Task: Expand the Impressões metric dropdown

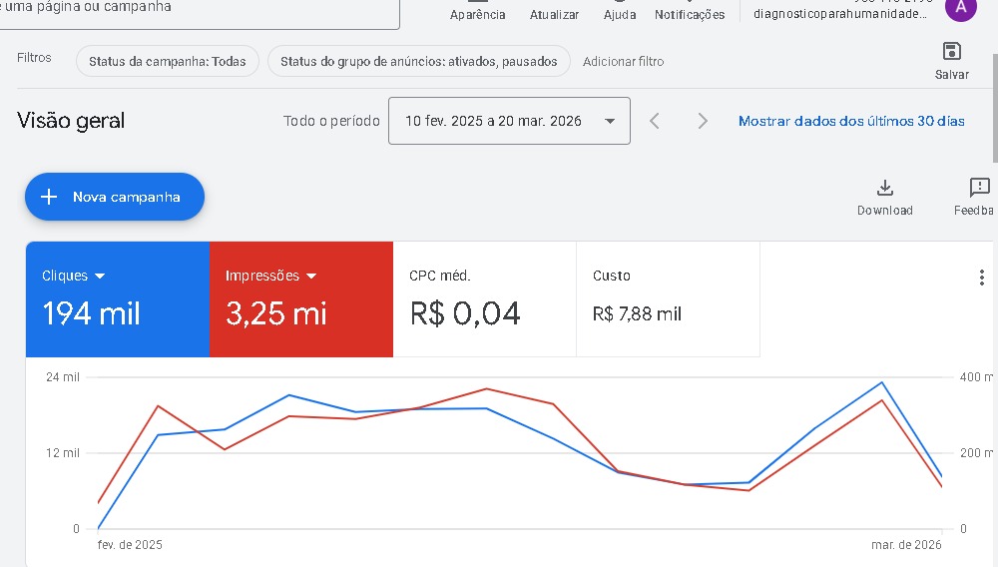Action: 311,277
